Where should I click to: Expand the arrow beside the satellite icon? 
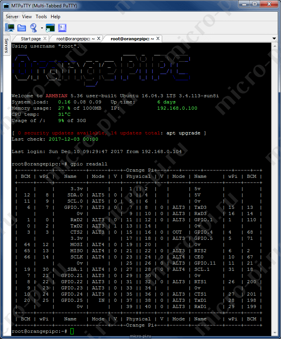[x=42, y=28]
